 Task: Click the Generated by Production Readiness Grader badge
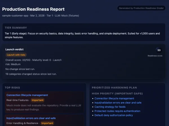coord(141,8)
